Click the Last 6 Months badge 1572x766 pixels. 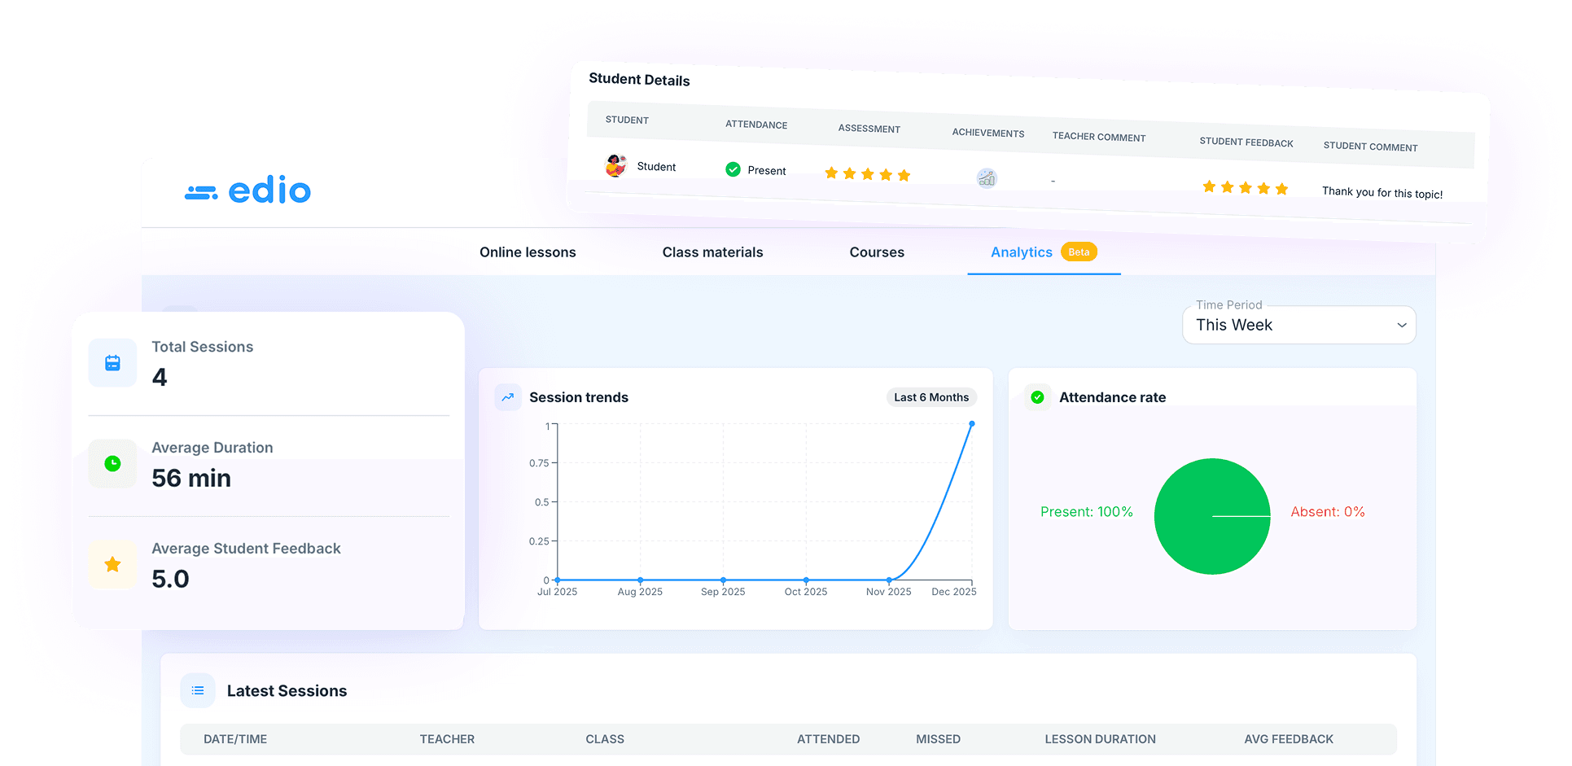tap(931, 397)
